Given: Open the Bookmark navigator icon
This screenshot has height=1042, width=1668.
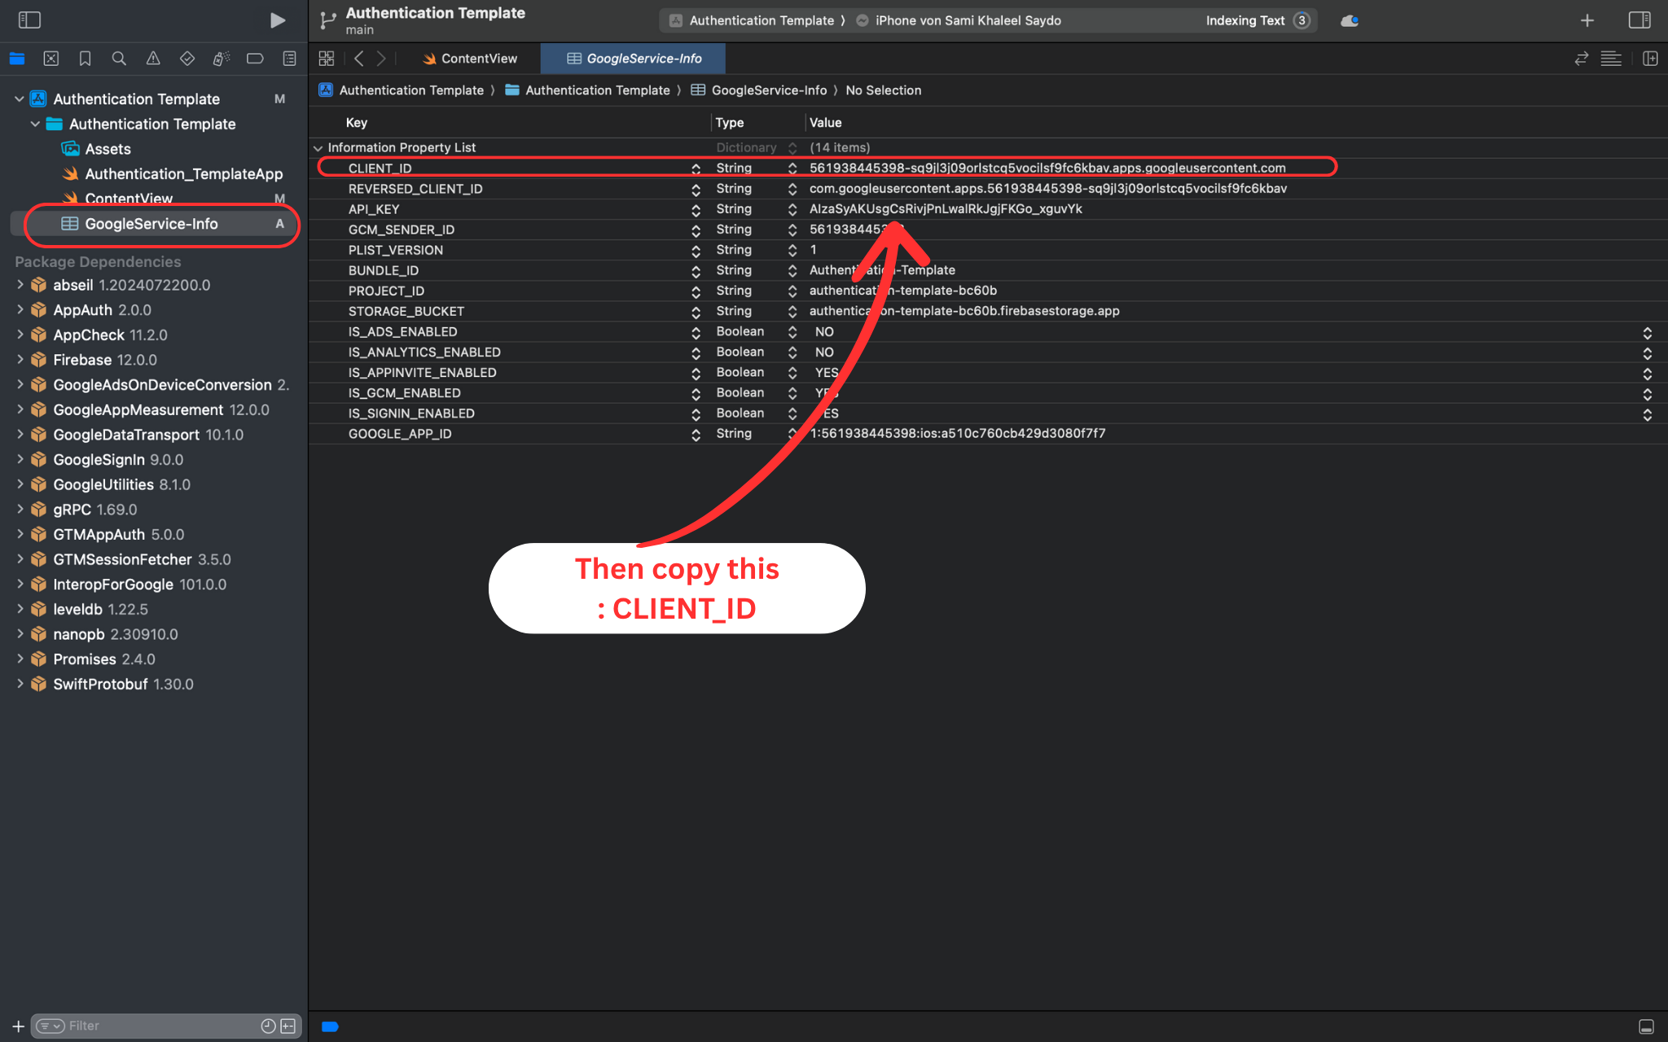Looking at the screenshot, I should point(85,59).
